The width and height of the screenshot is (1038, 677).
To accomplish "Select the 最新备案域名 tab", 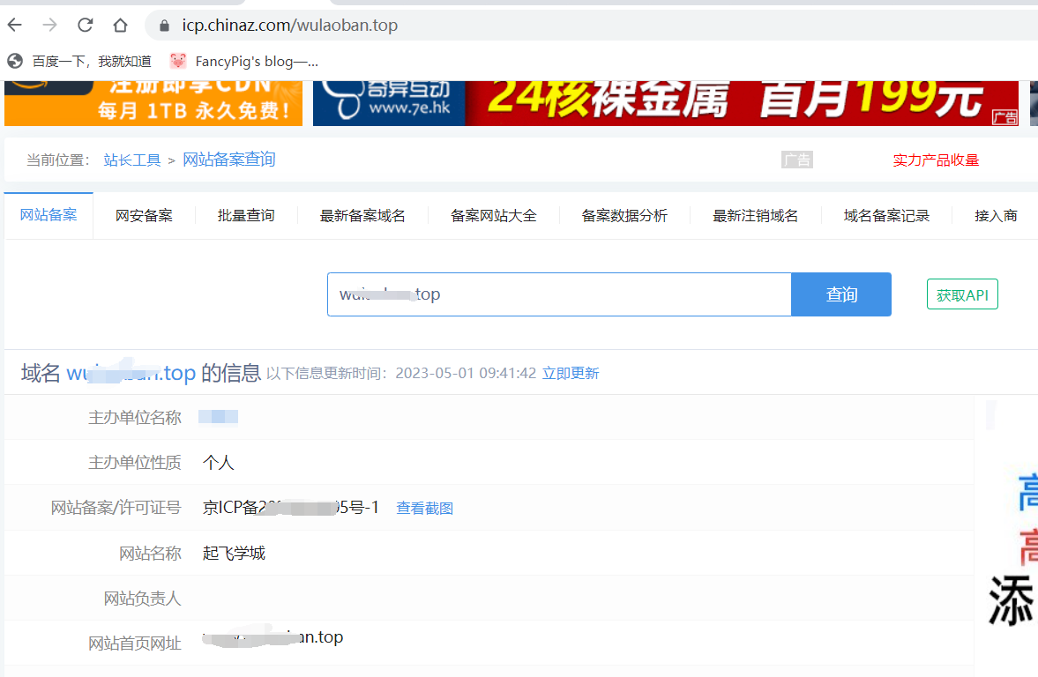I will (x=362, y=216).
